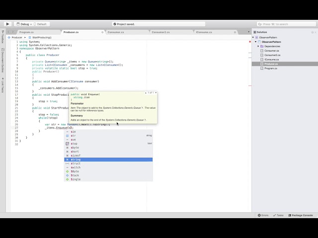Select Consumer2.cs in the solution tree
Image resolution: width=318 pixels, height=238 pixels.
[272, 55]
